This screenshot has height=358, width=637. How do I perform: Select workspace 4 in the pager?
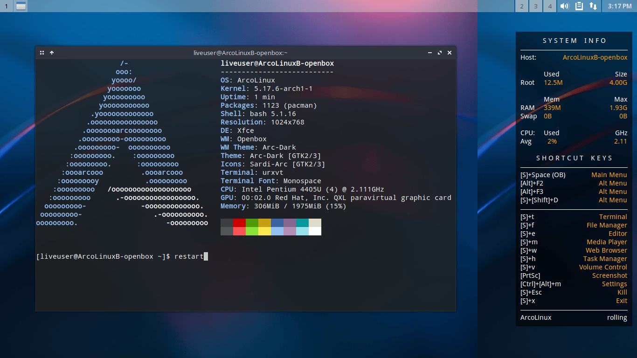click(x=549, y=6)
